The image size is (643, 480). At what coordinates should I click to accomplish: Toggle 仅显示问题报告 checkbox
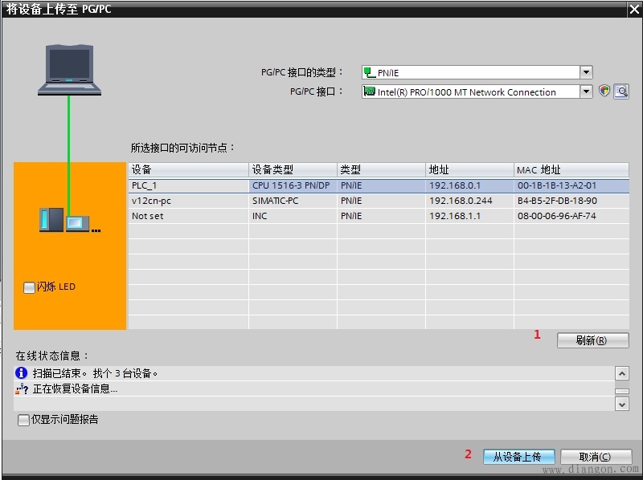click(23, 420)
